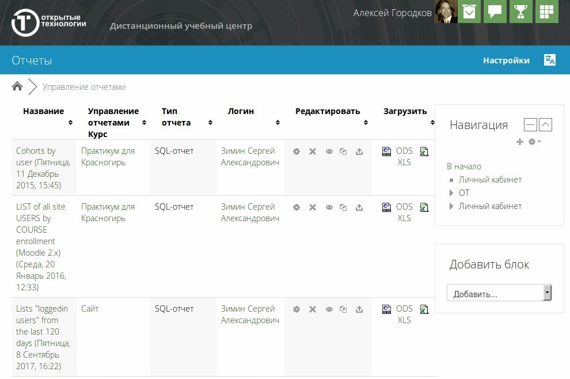Click Практикум для Красногирь course in first row

click(108, 157)
